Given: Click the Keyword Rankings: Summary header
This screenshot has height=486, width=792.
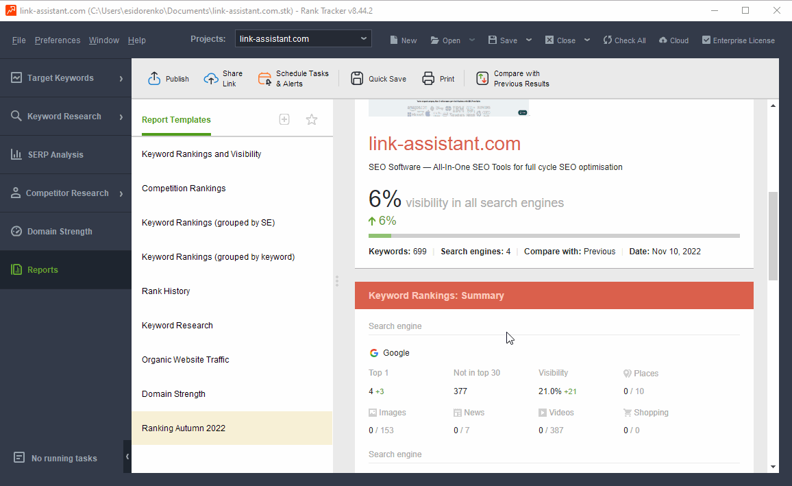Looking at the screenshot, I should 554,295.
